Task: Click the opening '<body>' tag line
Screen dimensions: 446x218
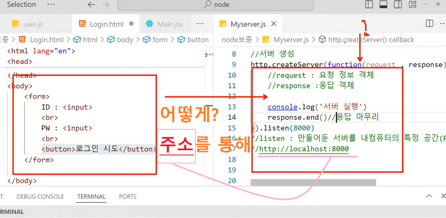Action: point(20,86)
